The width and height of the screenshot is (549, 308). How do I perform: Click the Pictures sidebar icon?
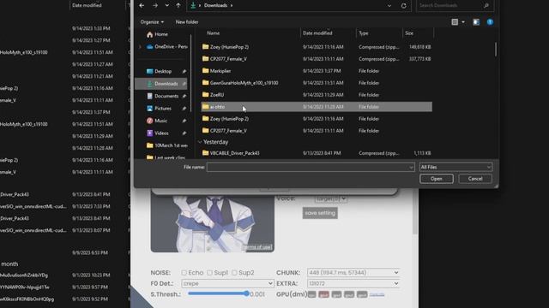149,109
